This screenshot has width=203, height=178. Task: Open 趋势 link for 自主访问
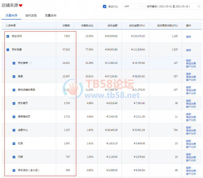click(189, 37)
